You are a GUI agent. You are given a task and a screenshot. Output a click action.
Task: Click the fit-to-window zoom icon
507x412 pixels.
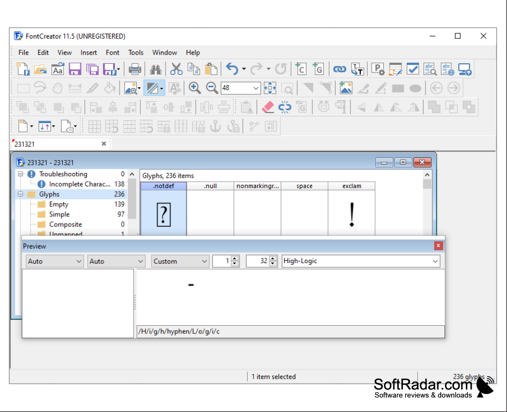pyautogui.click(x=270, y=88)
